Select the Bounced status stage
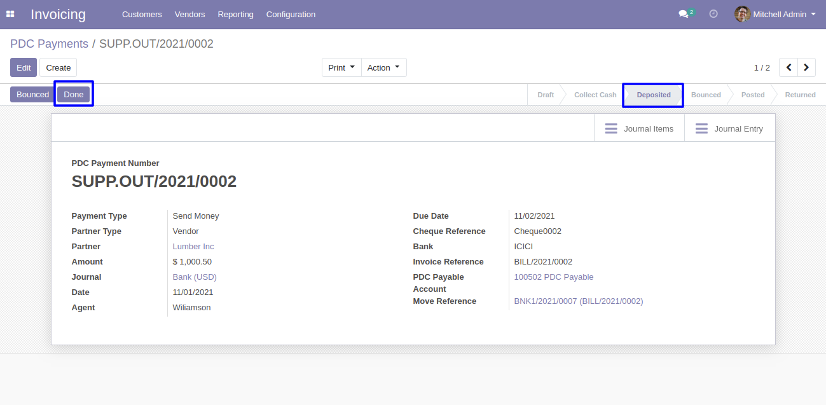826x405 pixels. (x=706, y=95)
